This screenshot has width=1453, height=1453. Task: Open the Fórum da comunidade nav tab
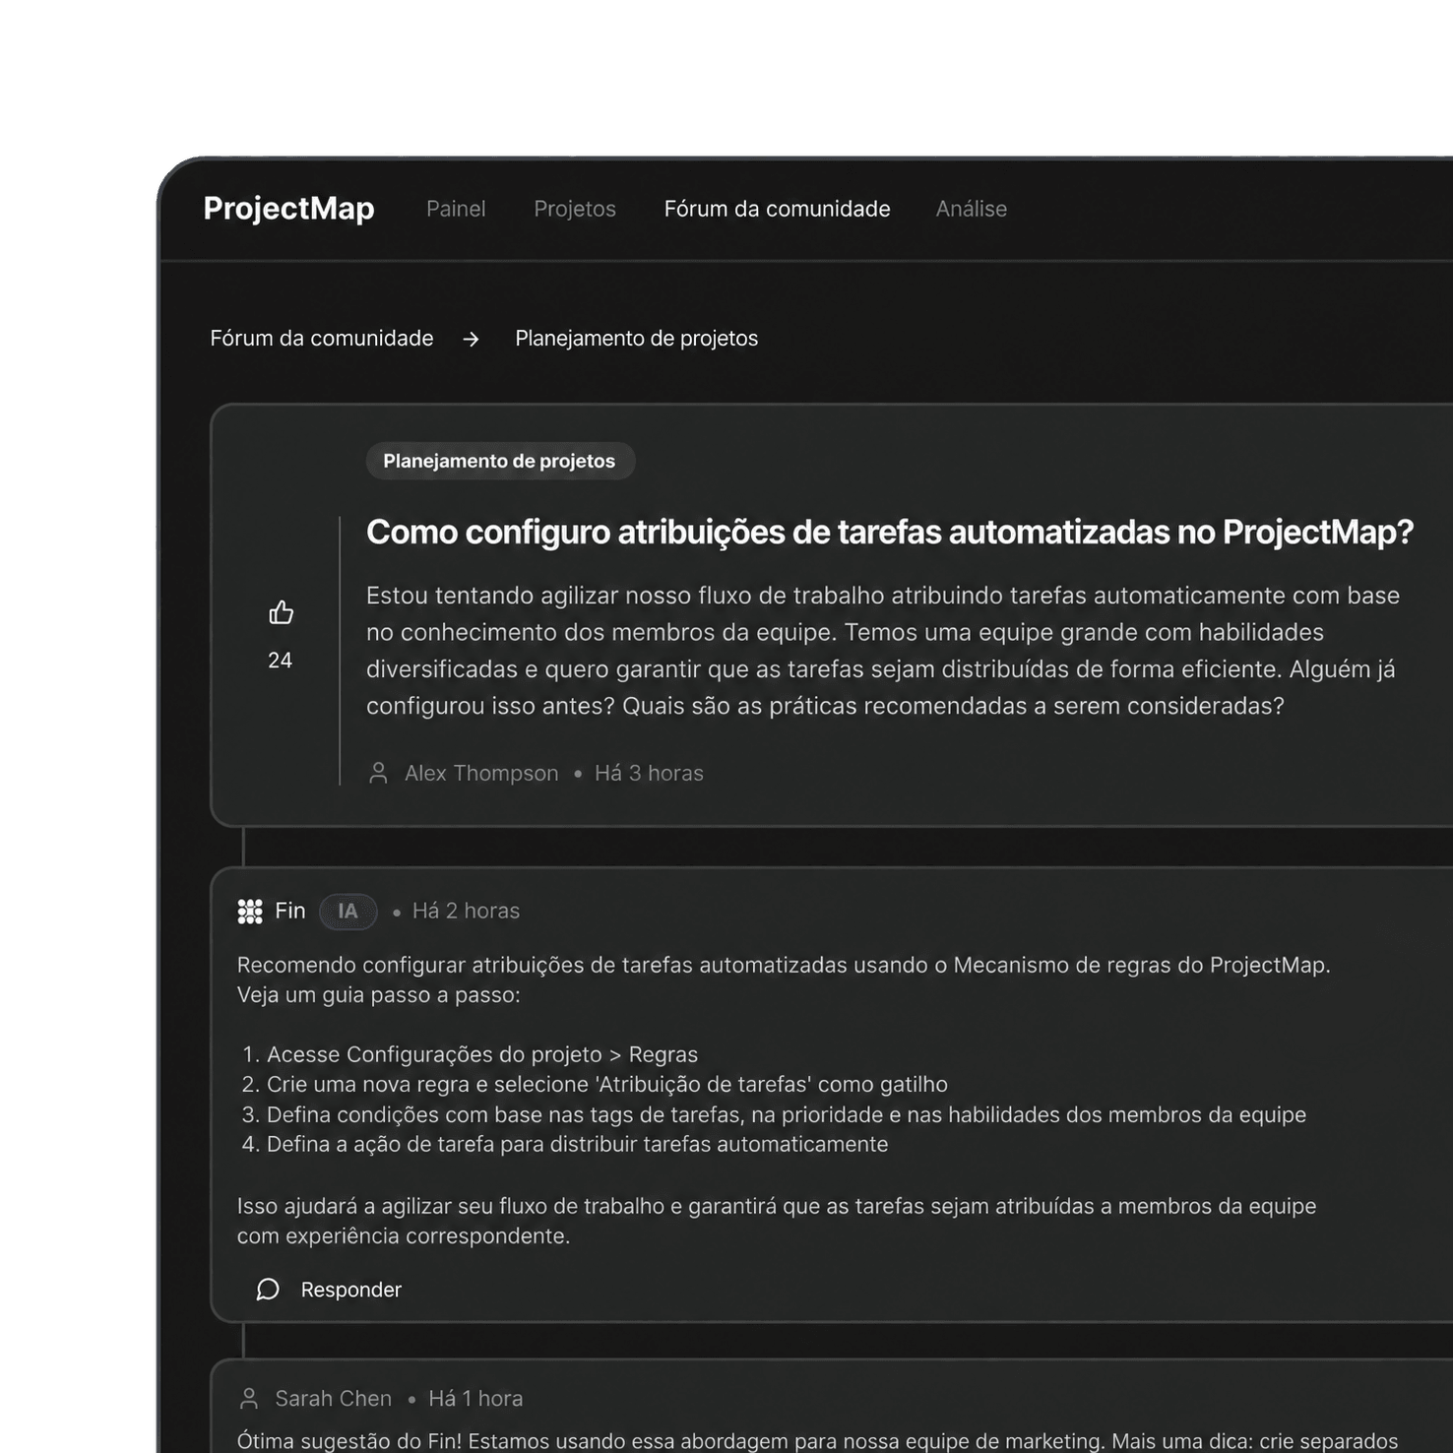pos(777,209)
